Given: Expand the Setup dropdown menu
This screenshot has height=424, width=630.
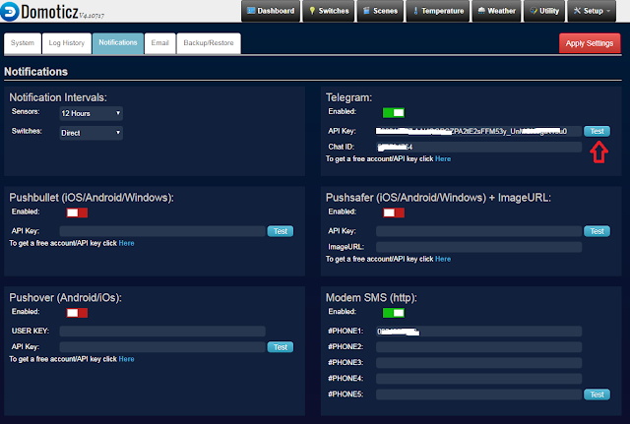Looking at the screenshot, I should (593, 11).
